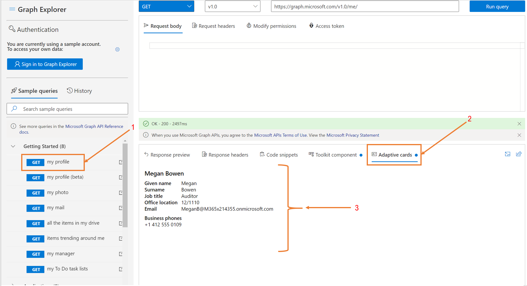This screenshot has height=286, width=527.
Task: Click the phone number +1 412 555 0109
Action: click(x=163, y=224)
